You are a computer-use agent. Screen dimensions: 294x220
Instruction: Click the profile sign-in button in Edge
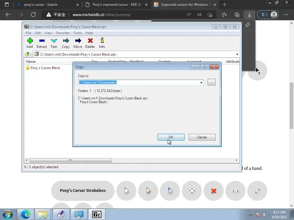point(268,15)
